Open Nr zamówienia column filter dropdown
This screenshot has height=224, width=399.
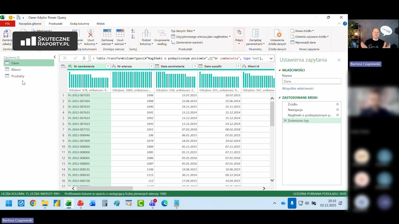(x=108, y=66)
